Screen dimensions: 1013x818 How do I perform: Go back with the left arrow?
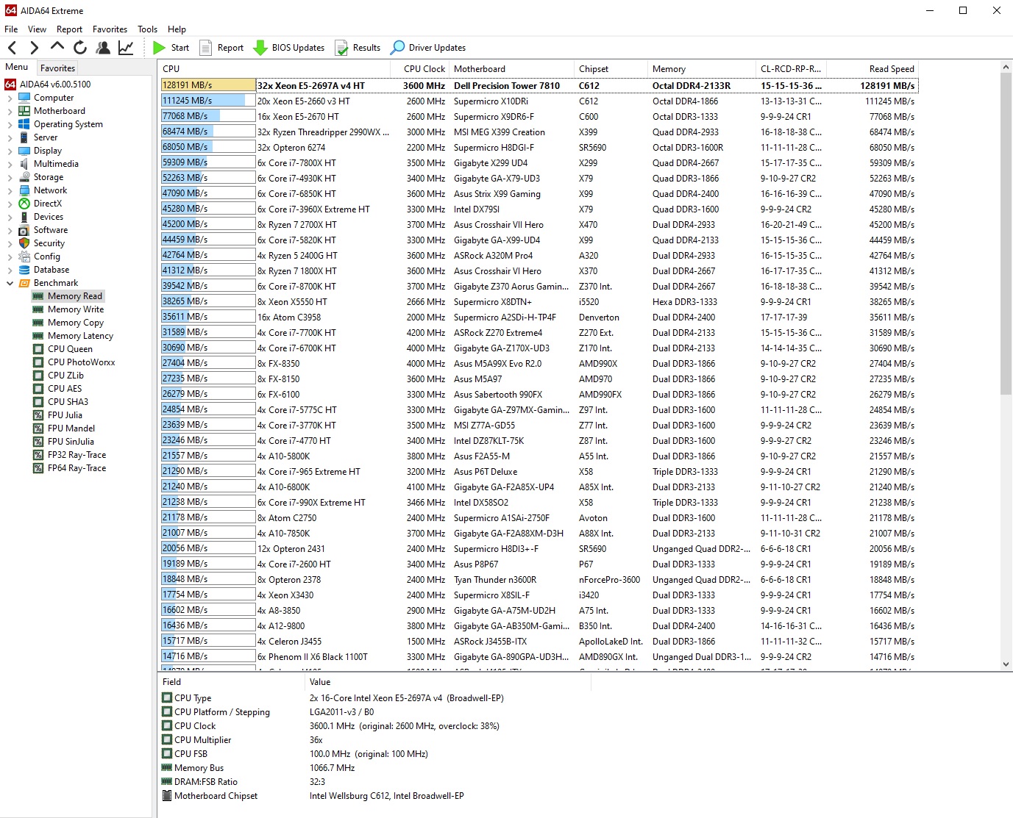click(x=12, y=48)
